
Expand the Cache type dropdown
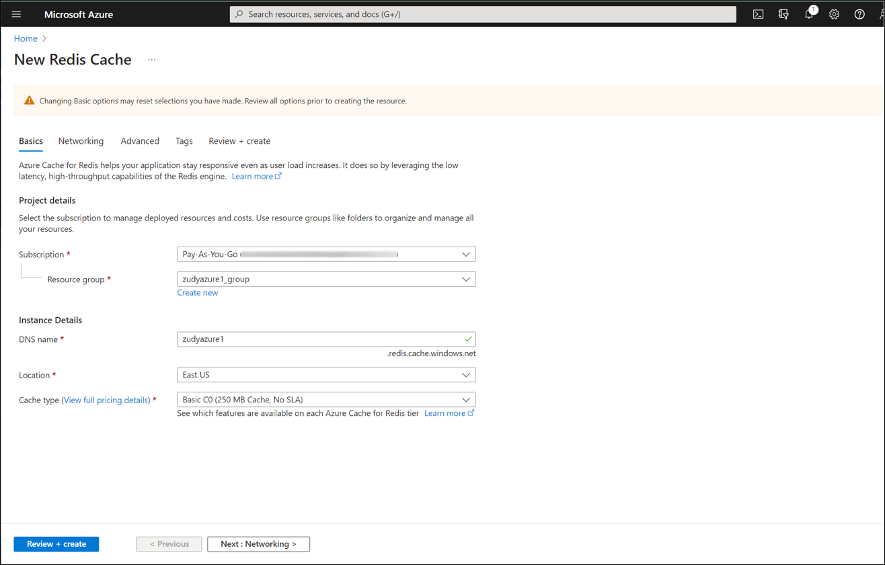pyautogui.click(x=326, y=400)
